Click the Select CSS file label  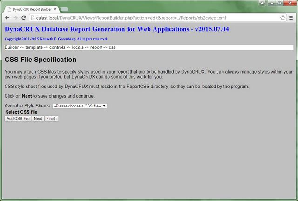(21, 112)
